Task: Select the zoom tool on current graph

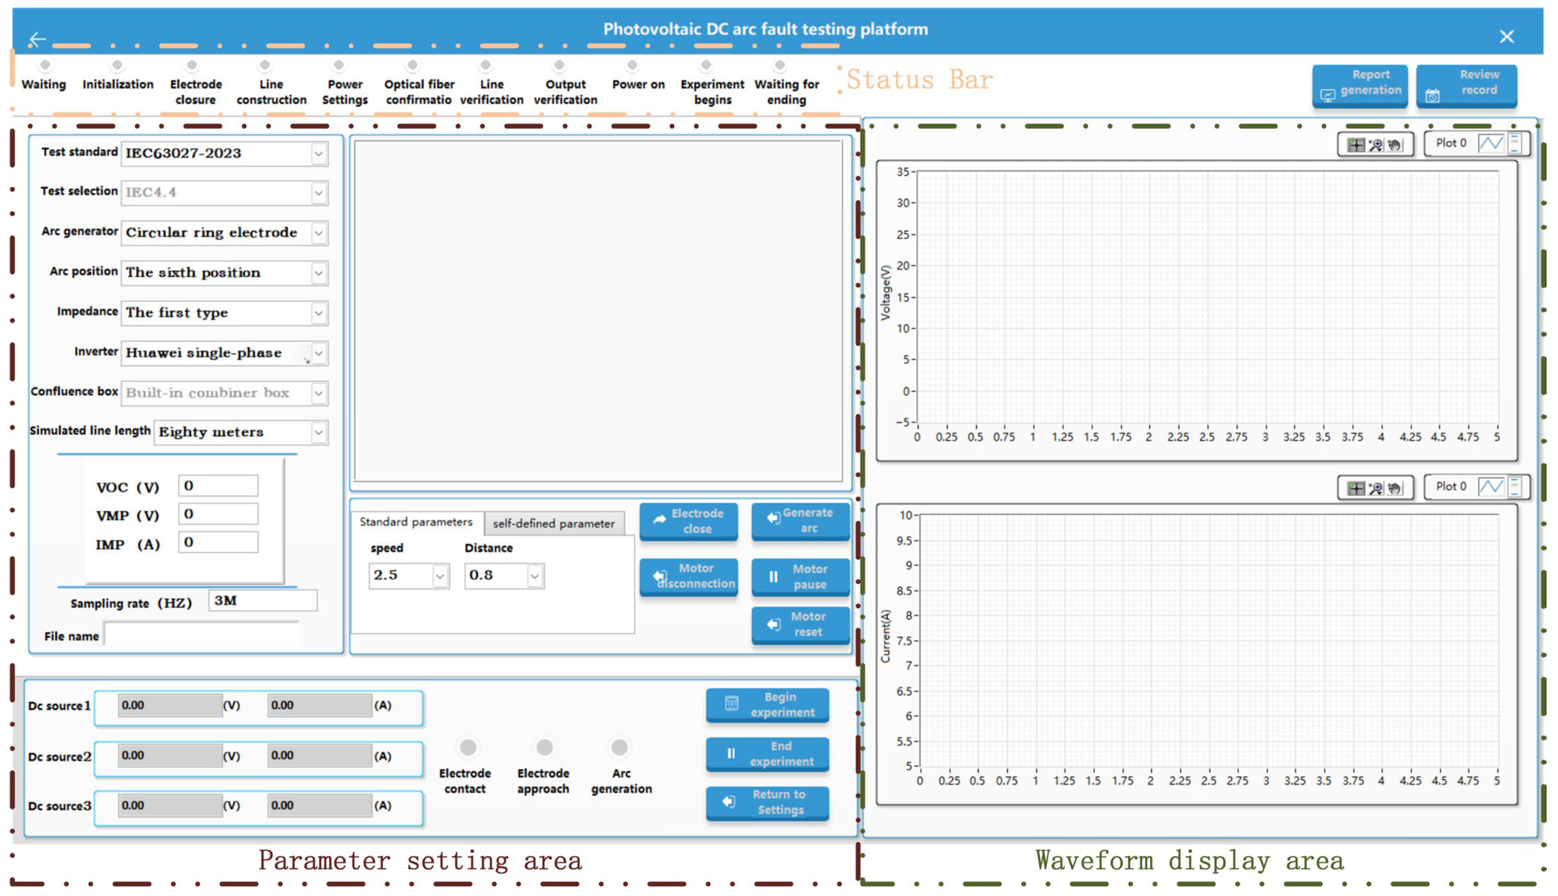Action: 1376,488
